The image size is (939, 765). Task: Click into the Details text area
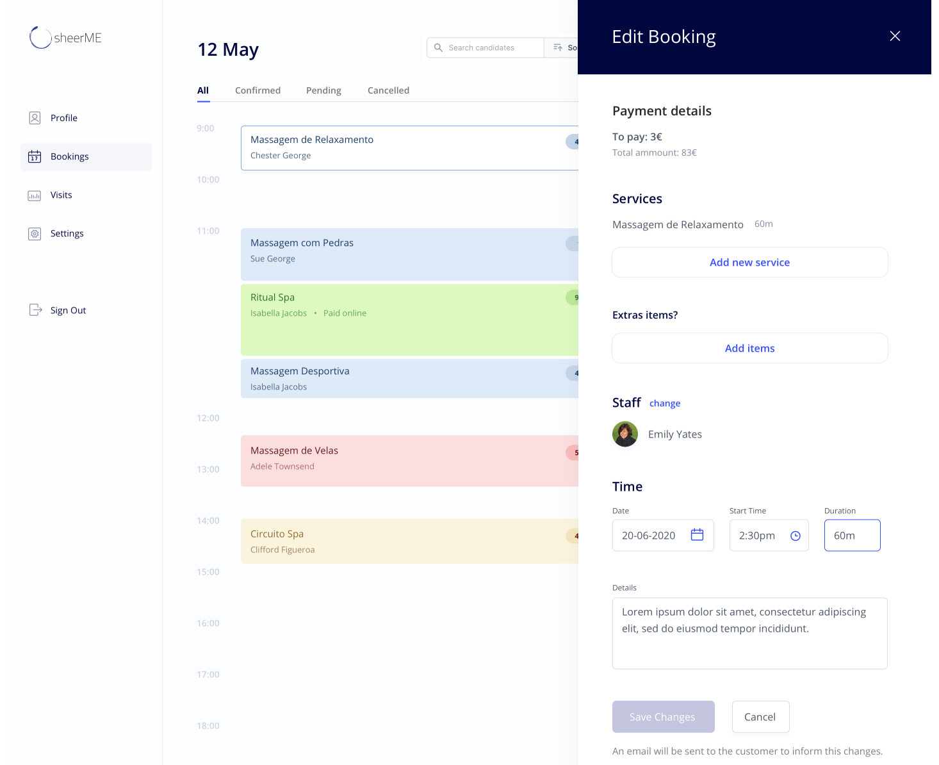tap(749, 633)
